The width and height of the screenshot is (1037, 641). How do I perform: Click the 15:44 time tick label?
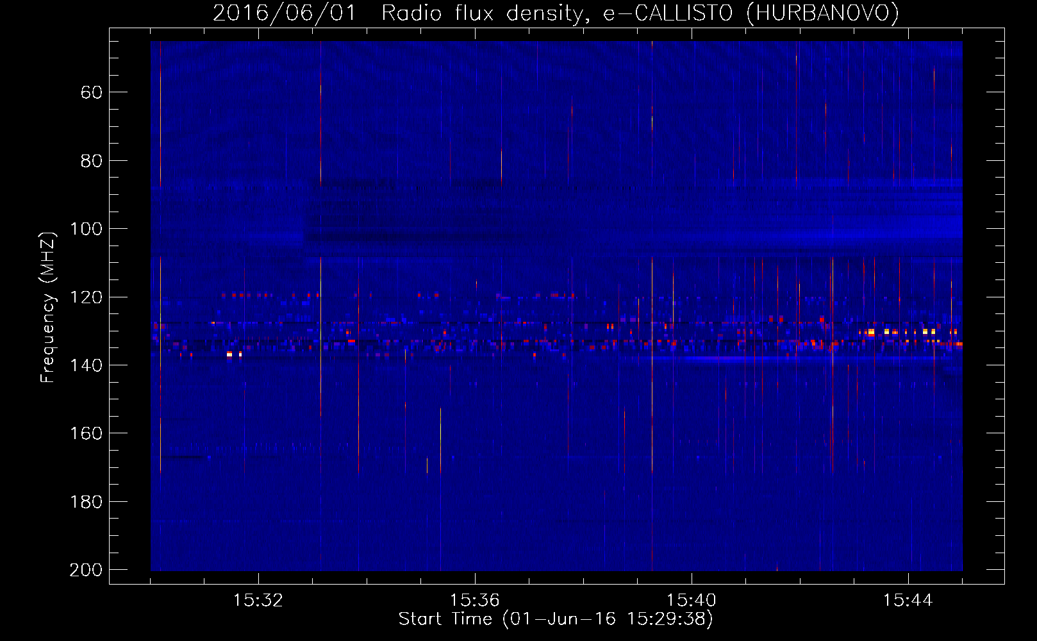pyautogui.click(x=908, y=601)
